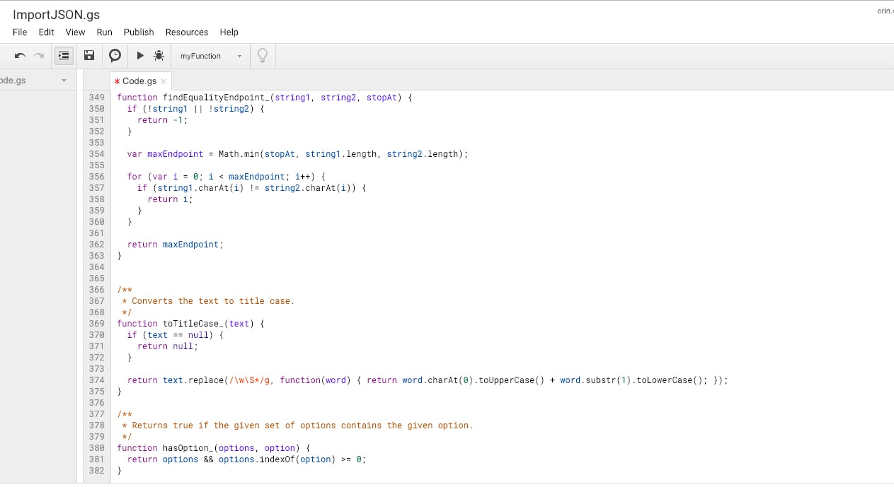
Task: Open the View menu
Action: coord(75,32)
